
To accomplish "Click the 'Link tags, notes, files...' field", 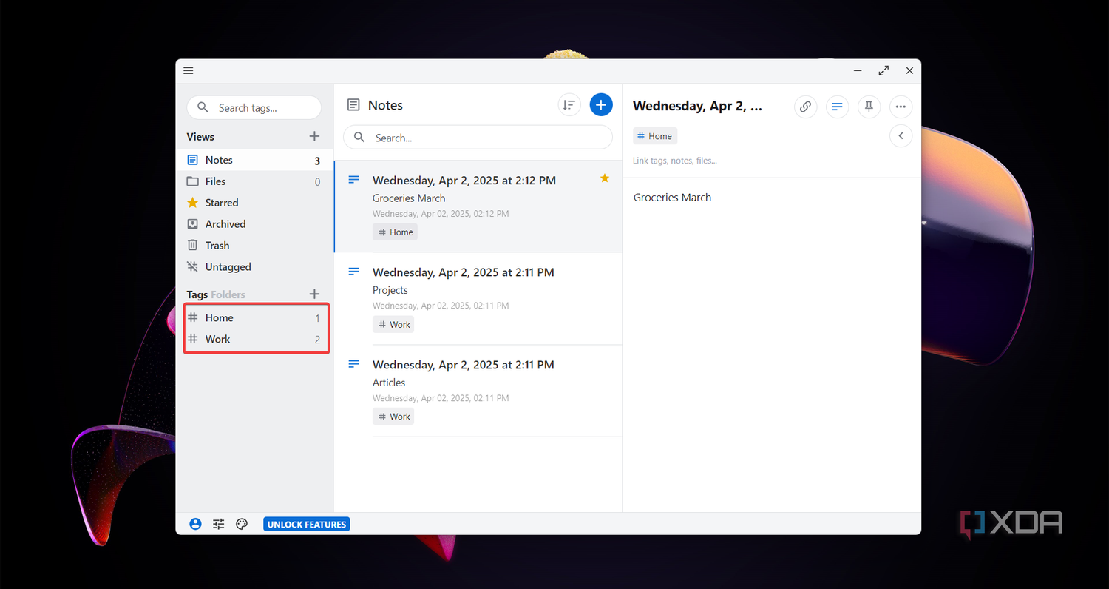I will (675, 161).
